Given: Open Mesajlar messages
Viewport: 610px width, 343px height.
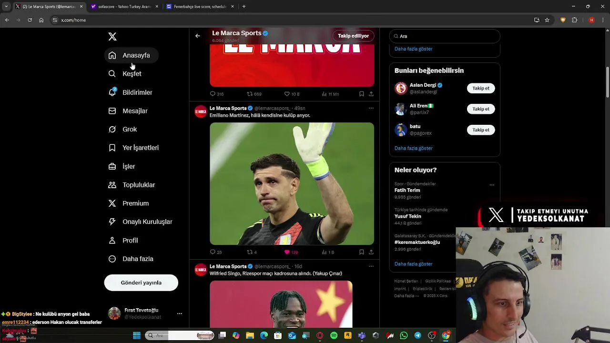Looking at the screenshot, I should pos(128,111).
